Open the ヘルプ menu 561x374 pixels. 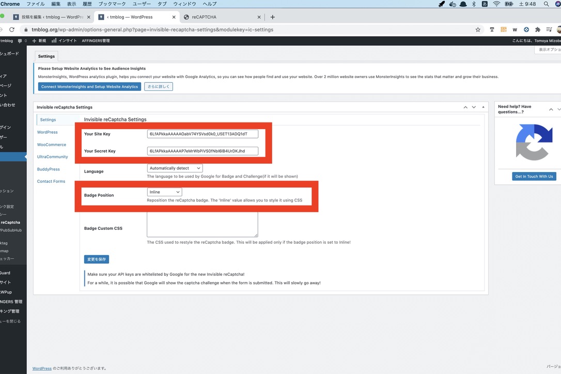210,4
